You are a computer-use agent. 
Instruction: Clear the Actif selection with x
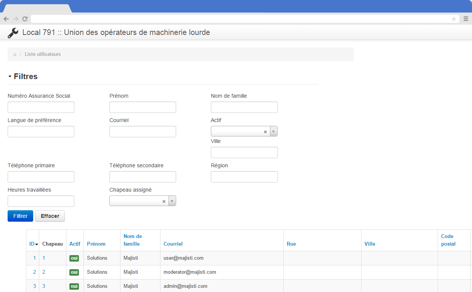pos(265,132)
